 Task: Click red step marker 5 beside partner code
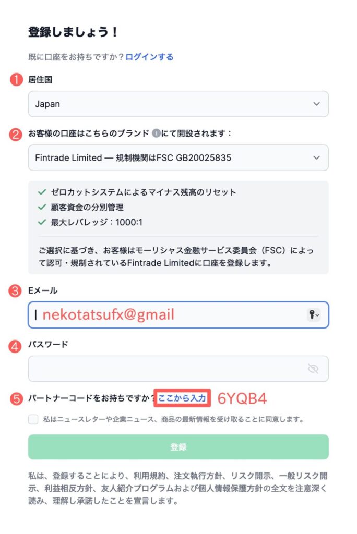click(16, 398)
